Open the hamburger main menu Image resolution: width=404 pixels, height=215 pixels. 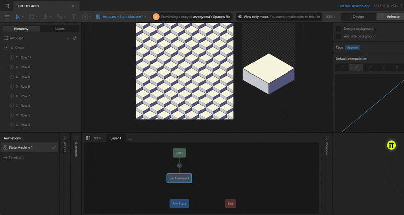pyautogui.click(x=7, y=17)
